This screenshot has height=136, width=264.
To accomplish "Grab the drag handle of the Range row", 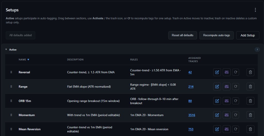I will [11, 86].
